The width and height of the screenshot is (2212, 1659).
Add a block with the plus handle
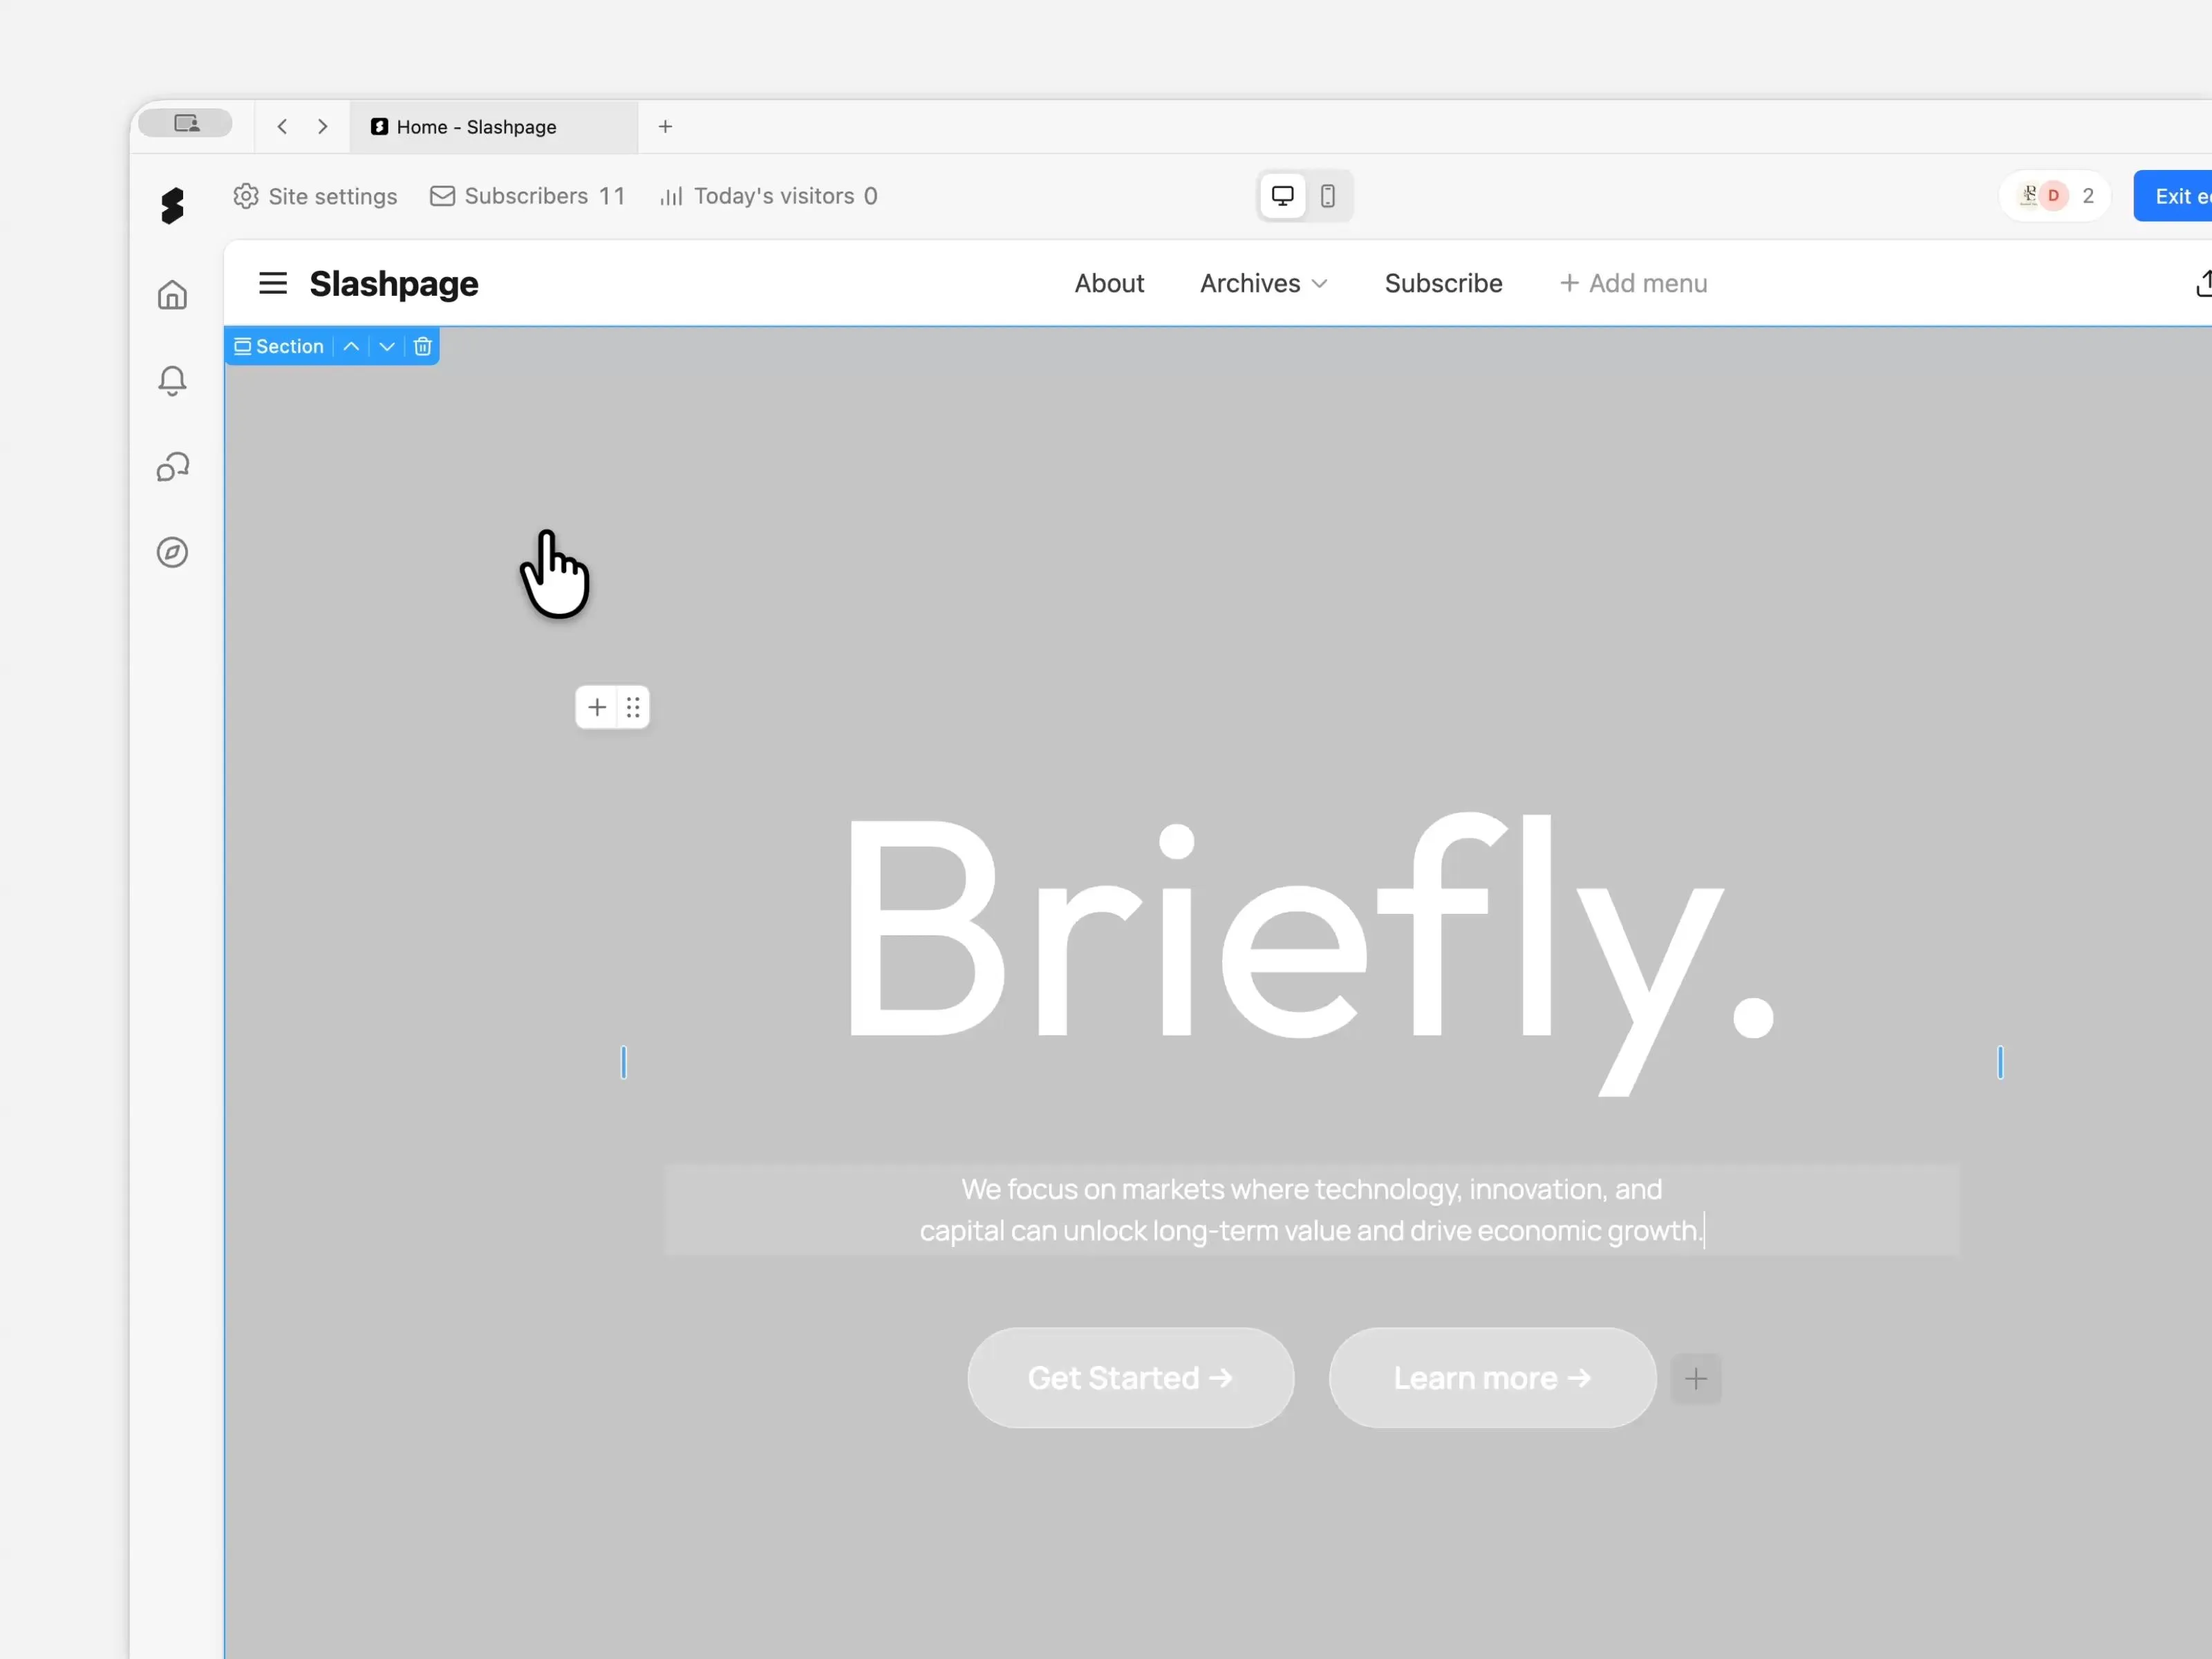(597, 708)
